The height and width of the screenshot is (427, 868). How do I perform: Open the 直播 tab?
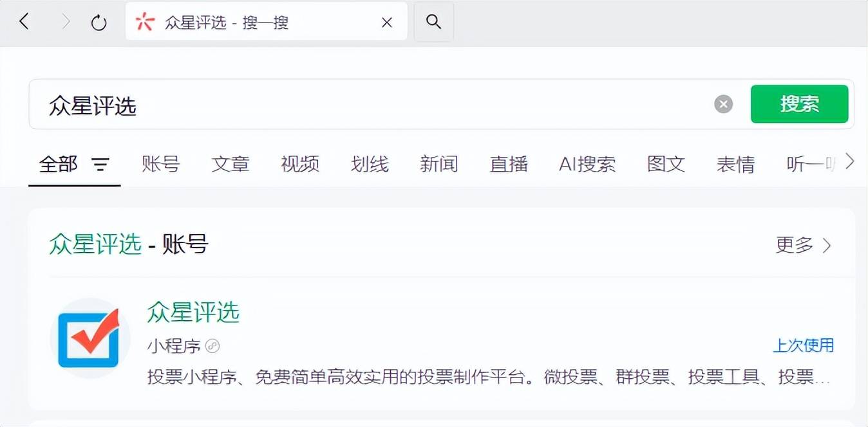(509, 165)
